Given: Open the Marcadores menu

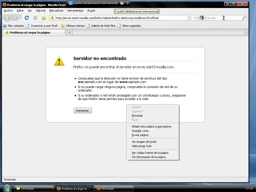Looking at the screenshot, I should [56, 10].
